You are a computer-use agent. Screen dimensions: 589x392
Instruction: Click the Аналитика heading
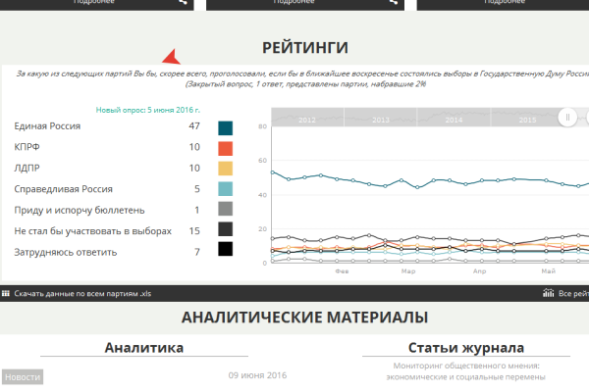[144, 348]
